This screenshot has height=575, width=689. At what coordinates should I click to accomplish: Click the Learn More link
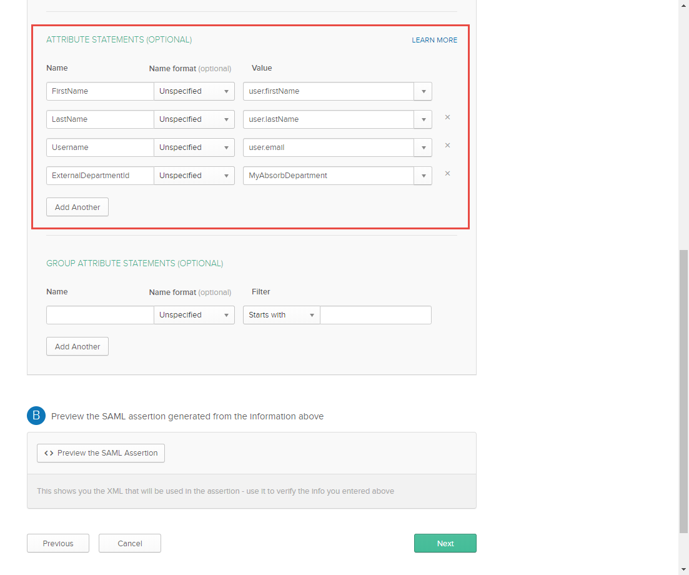434,40
